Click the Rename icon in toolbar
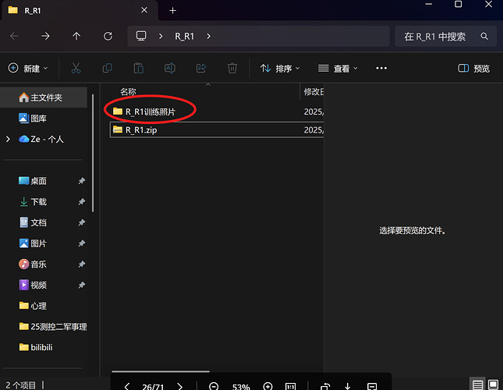 (x=169, y=68)
